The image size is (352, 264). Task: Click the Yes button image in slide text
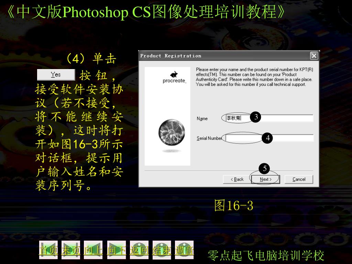pos(56,75)
